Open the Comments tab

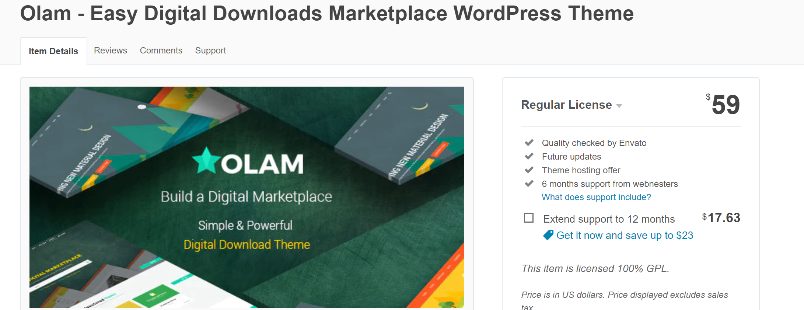161,50
